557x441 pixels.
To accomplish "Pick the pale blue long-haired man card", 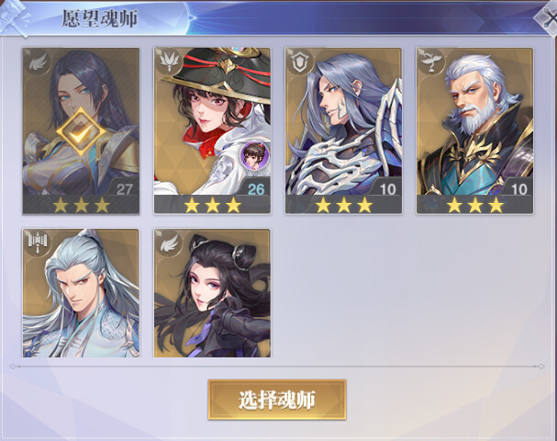I will (x=81, y=293).
